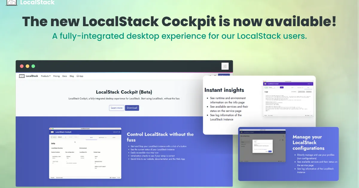Open the Run configurations screenshot thumbnail

coord(263,146)
